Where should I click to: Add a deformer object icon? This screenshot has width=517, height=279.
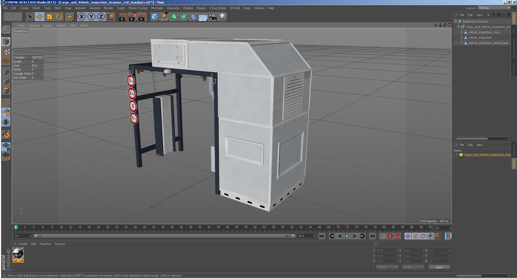[x=193, y=17]
